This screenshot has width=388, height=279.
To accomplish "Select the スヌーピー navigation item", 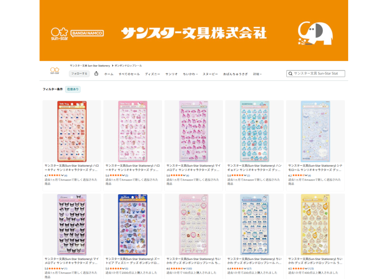I will pos(210,74).
